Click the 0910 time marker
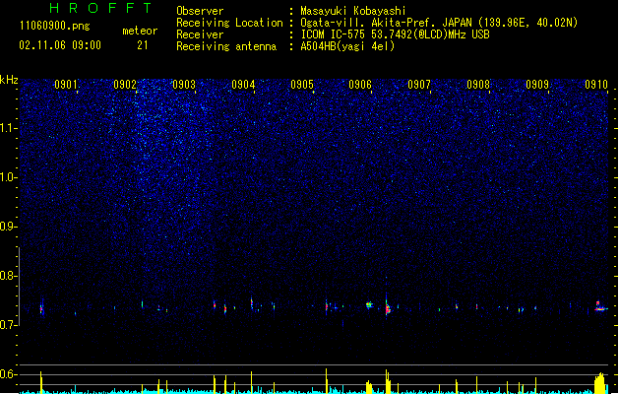Viewport: 619px width, 394px height. [x=596, y=84]
